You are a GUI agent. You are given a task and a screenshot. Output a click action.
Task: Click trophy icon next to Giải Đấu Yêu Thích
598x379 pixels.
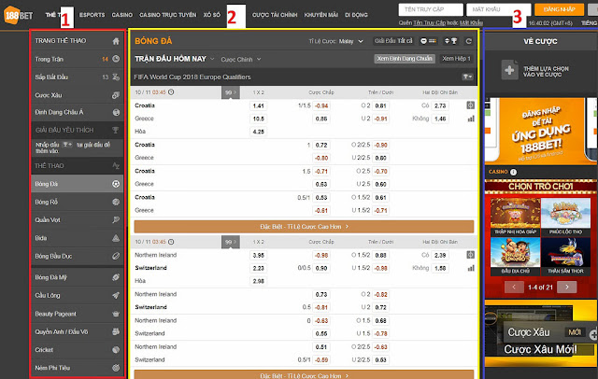coord(116,131)
